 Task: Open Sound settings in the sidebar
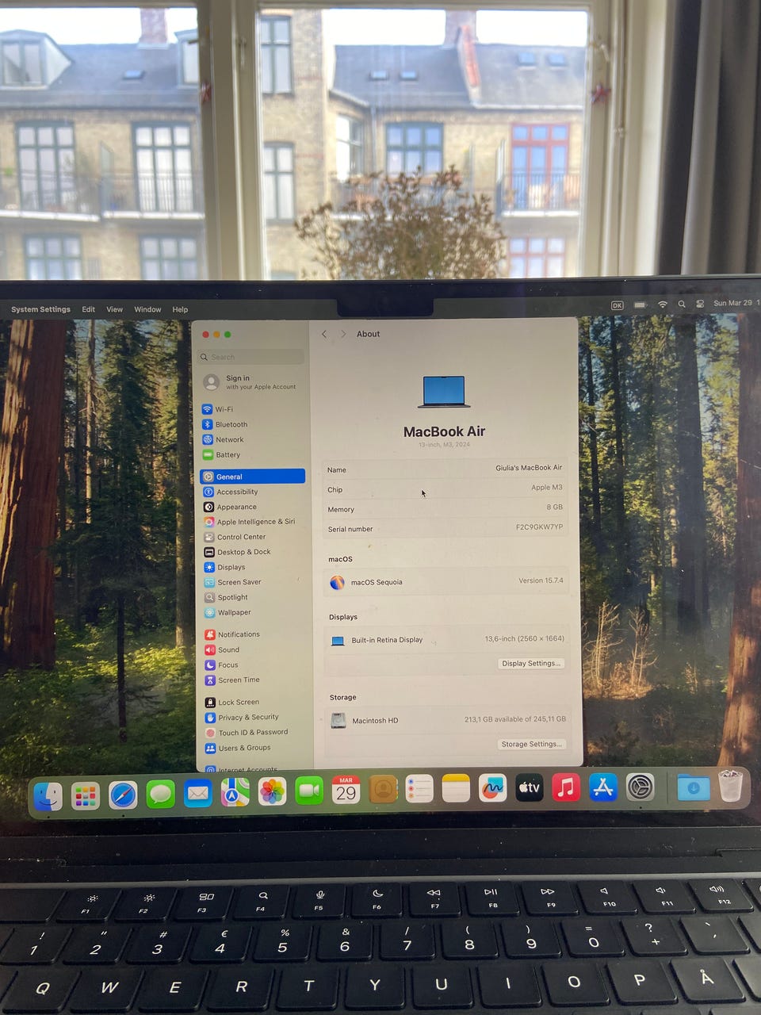[254, 649]
